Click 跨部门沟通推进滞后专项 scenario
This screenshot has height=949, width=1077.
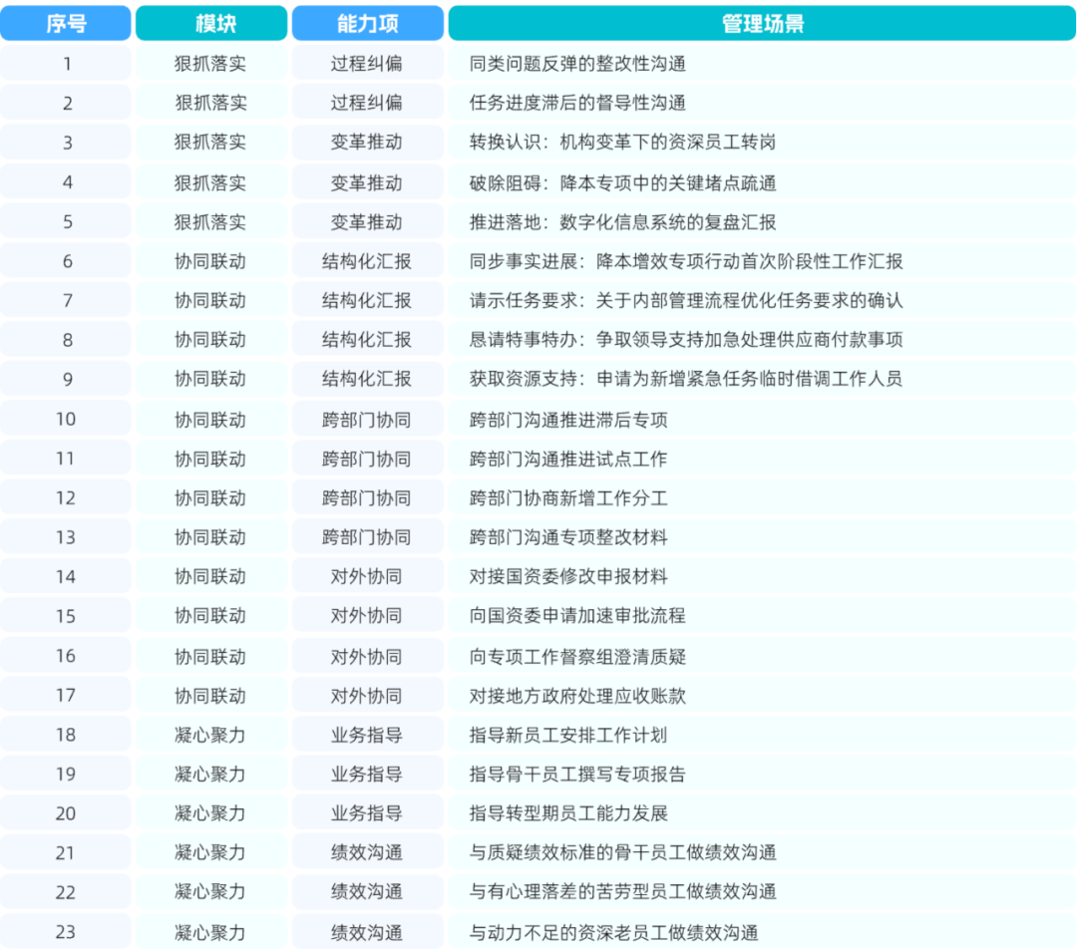568,420
